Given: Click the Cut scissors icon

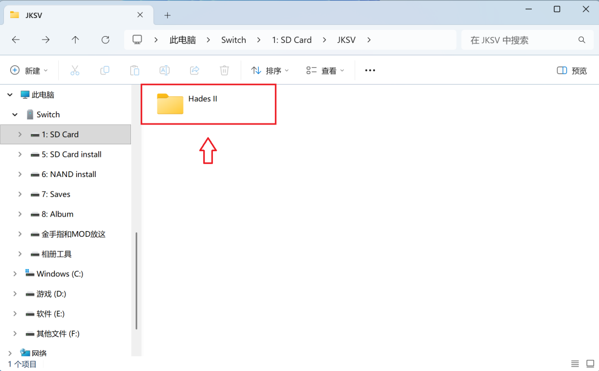Looking at the screenshot, I should tap(75, 70).
